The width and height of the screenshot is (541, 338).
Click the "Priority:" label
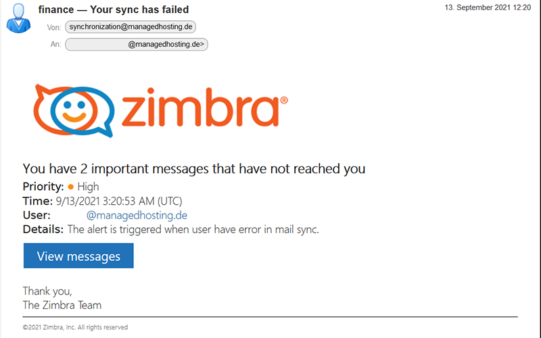point(43,187)
